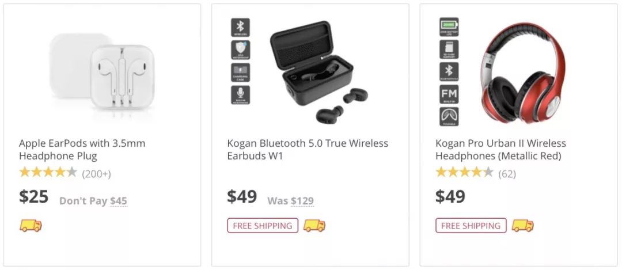622x270 pixels.
Task: Open Kogan Pro Urban II Wireless Headphones link
Action: 500,149
